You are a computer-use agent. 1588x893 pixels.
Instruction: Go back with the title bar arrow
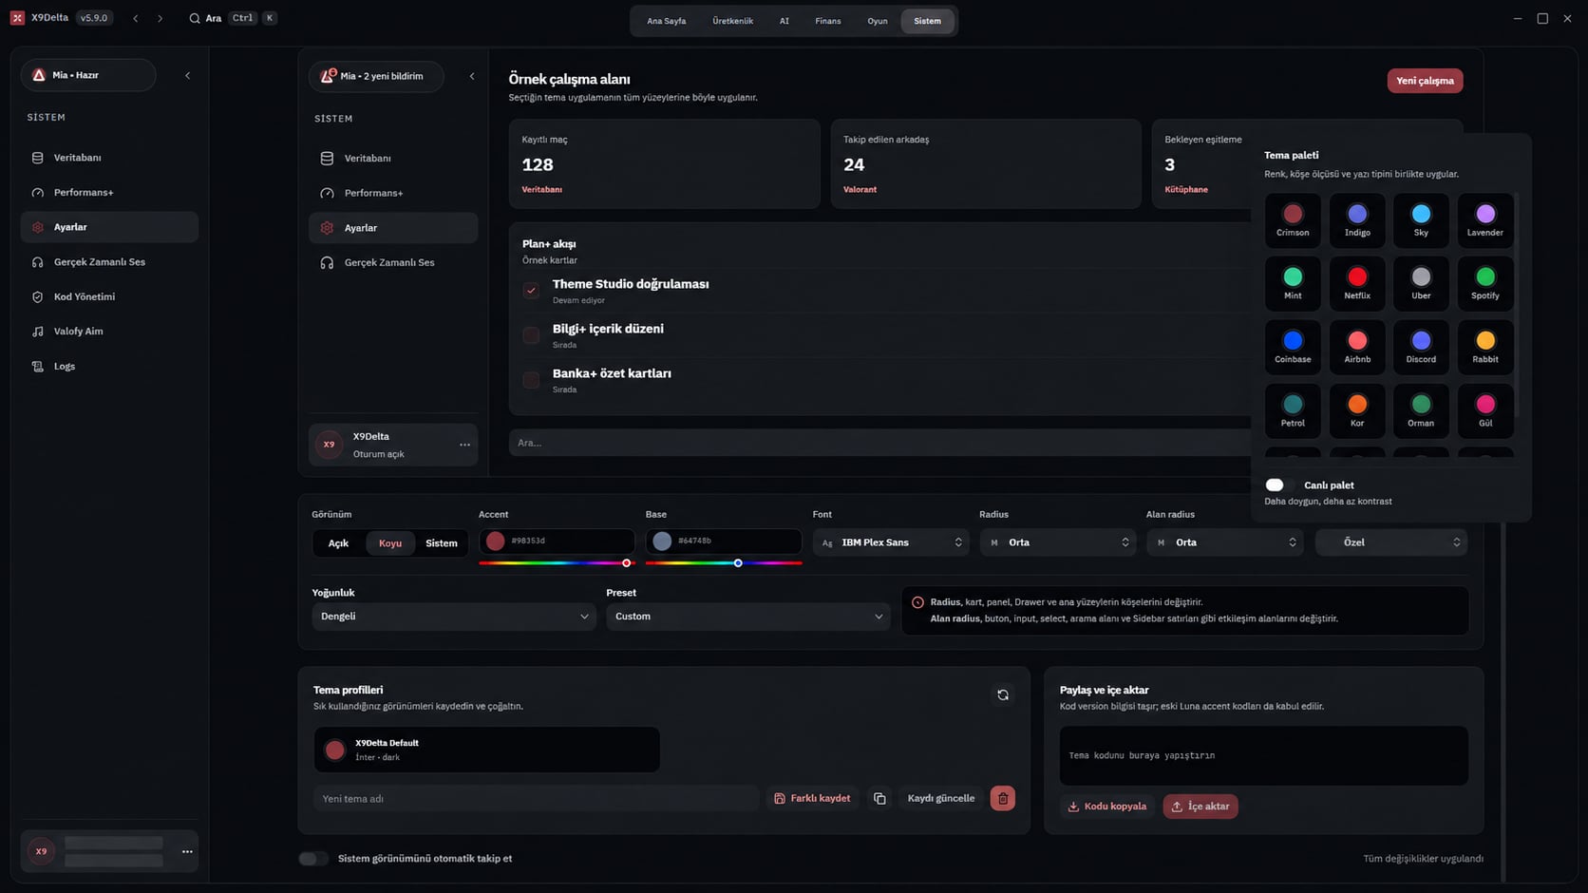point(136,18)
